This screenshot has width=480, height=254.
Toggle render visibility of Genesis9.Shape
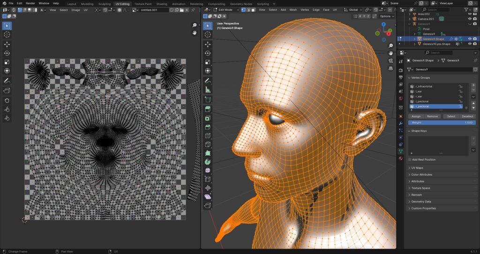(475, 39)
